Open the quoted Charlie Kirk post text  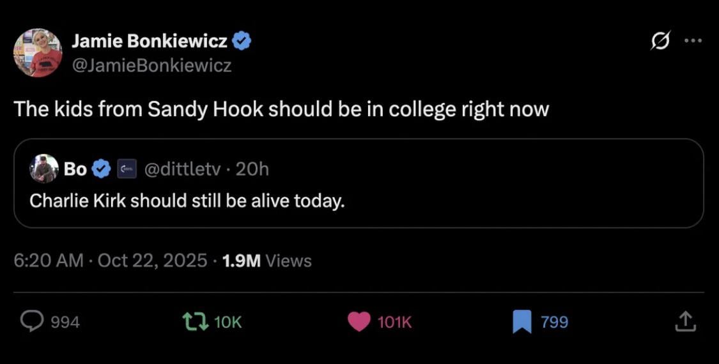(x=187, y=201)
